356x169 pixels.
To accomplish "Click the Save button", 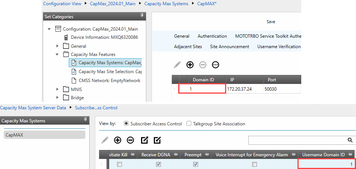I will (271, 22).
